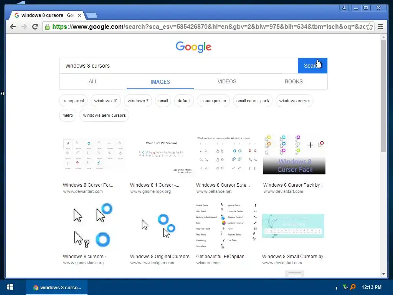393x295 pixels.
Task: Open the Windows 8 Cursor For... thumbnail
Action: coord(94,154)
